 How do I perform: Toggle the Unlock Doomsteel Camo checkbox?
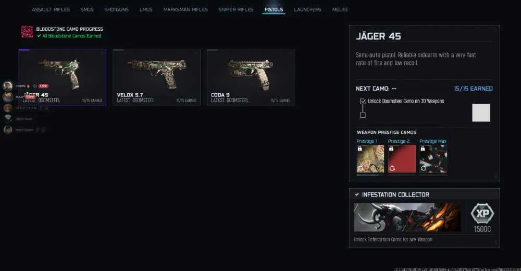363,101
